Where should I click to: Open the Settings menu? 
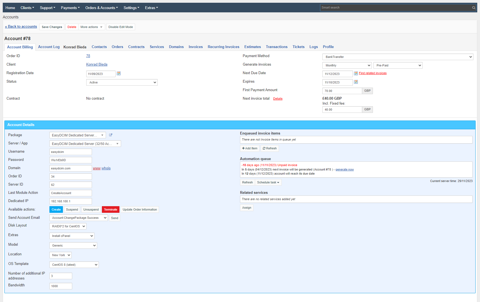click(x=132, y=8)
